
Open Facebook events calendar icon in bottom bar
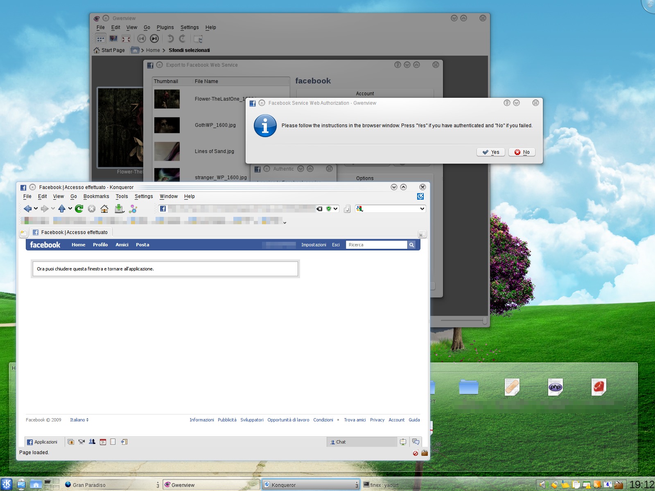[x=103, y=442]
